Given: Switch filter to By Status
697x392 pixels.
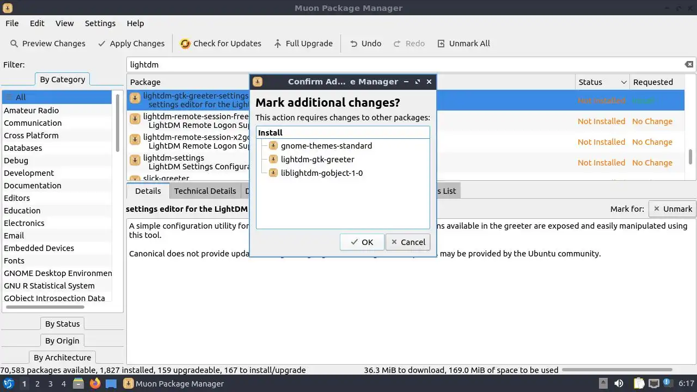Looking at the screenshot, I should 62,324.
